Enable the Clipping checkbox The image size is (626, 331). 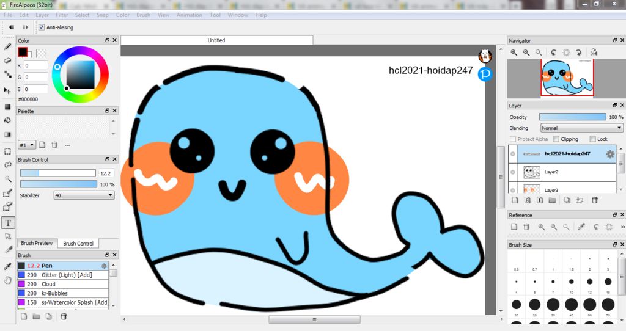(556, 139)
